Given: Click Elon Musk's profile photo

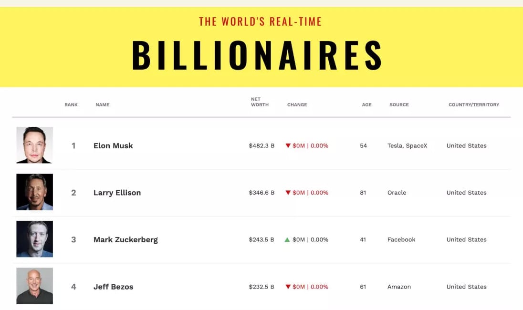Looking at the screenshot, I should click(x=34, y=145).
